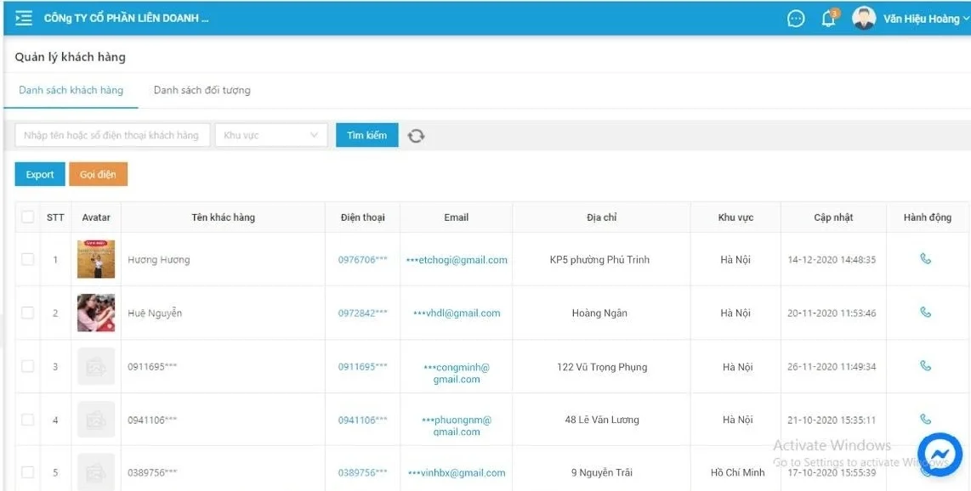971x491 pixels.
Task: Tick the select-all checkbox in table header
Action: (x=28, y=217)
